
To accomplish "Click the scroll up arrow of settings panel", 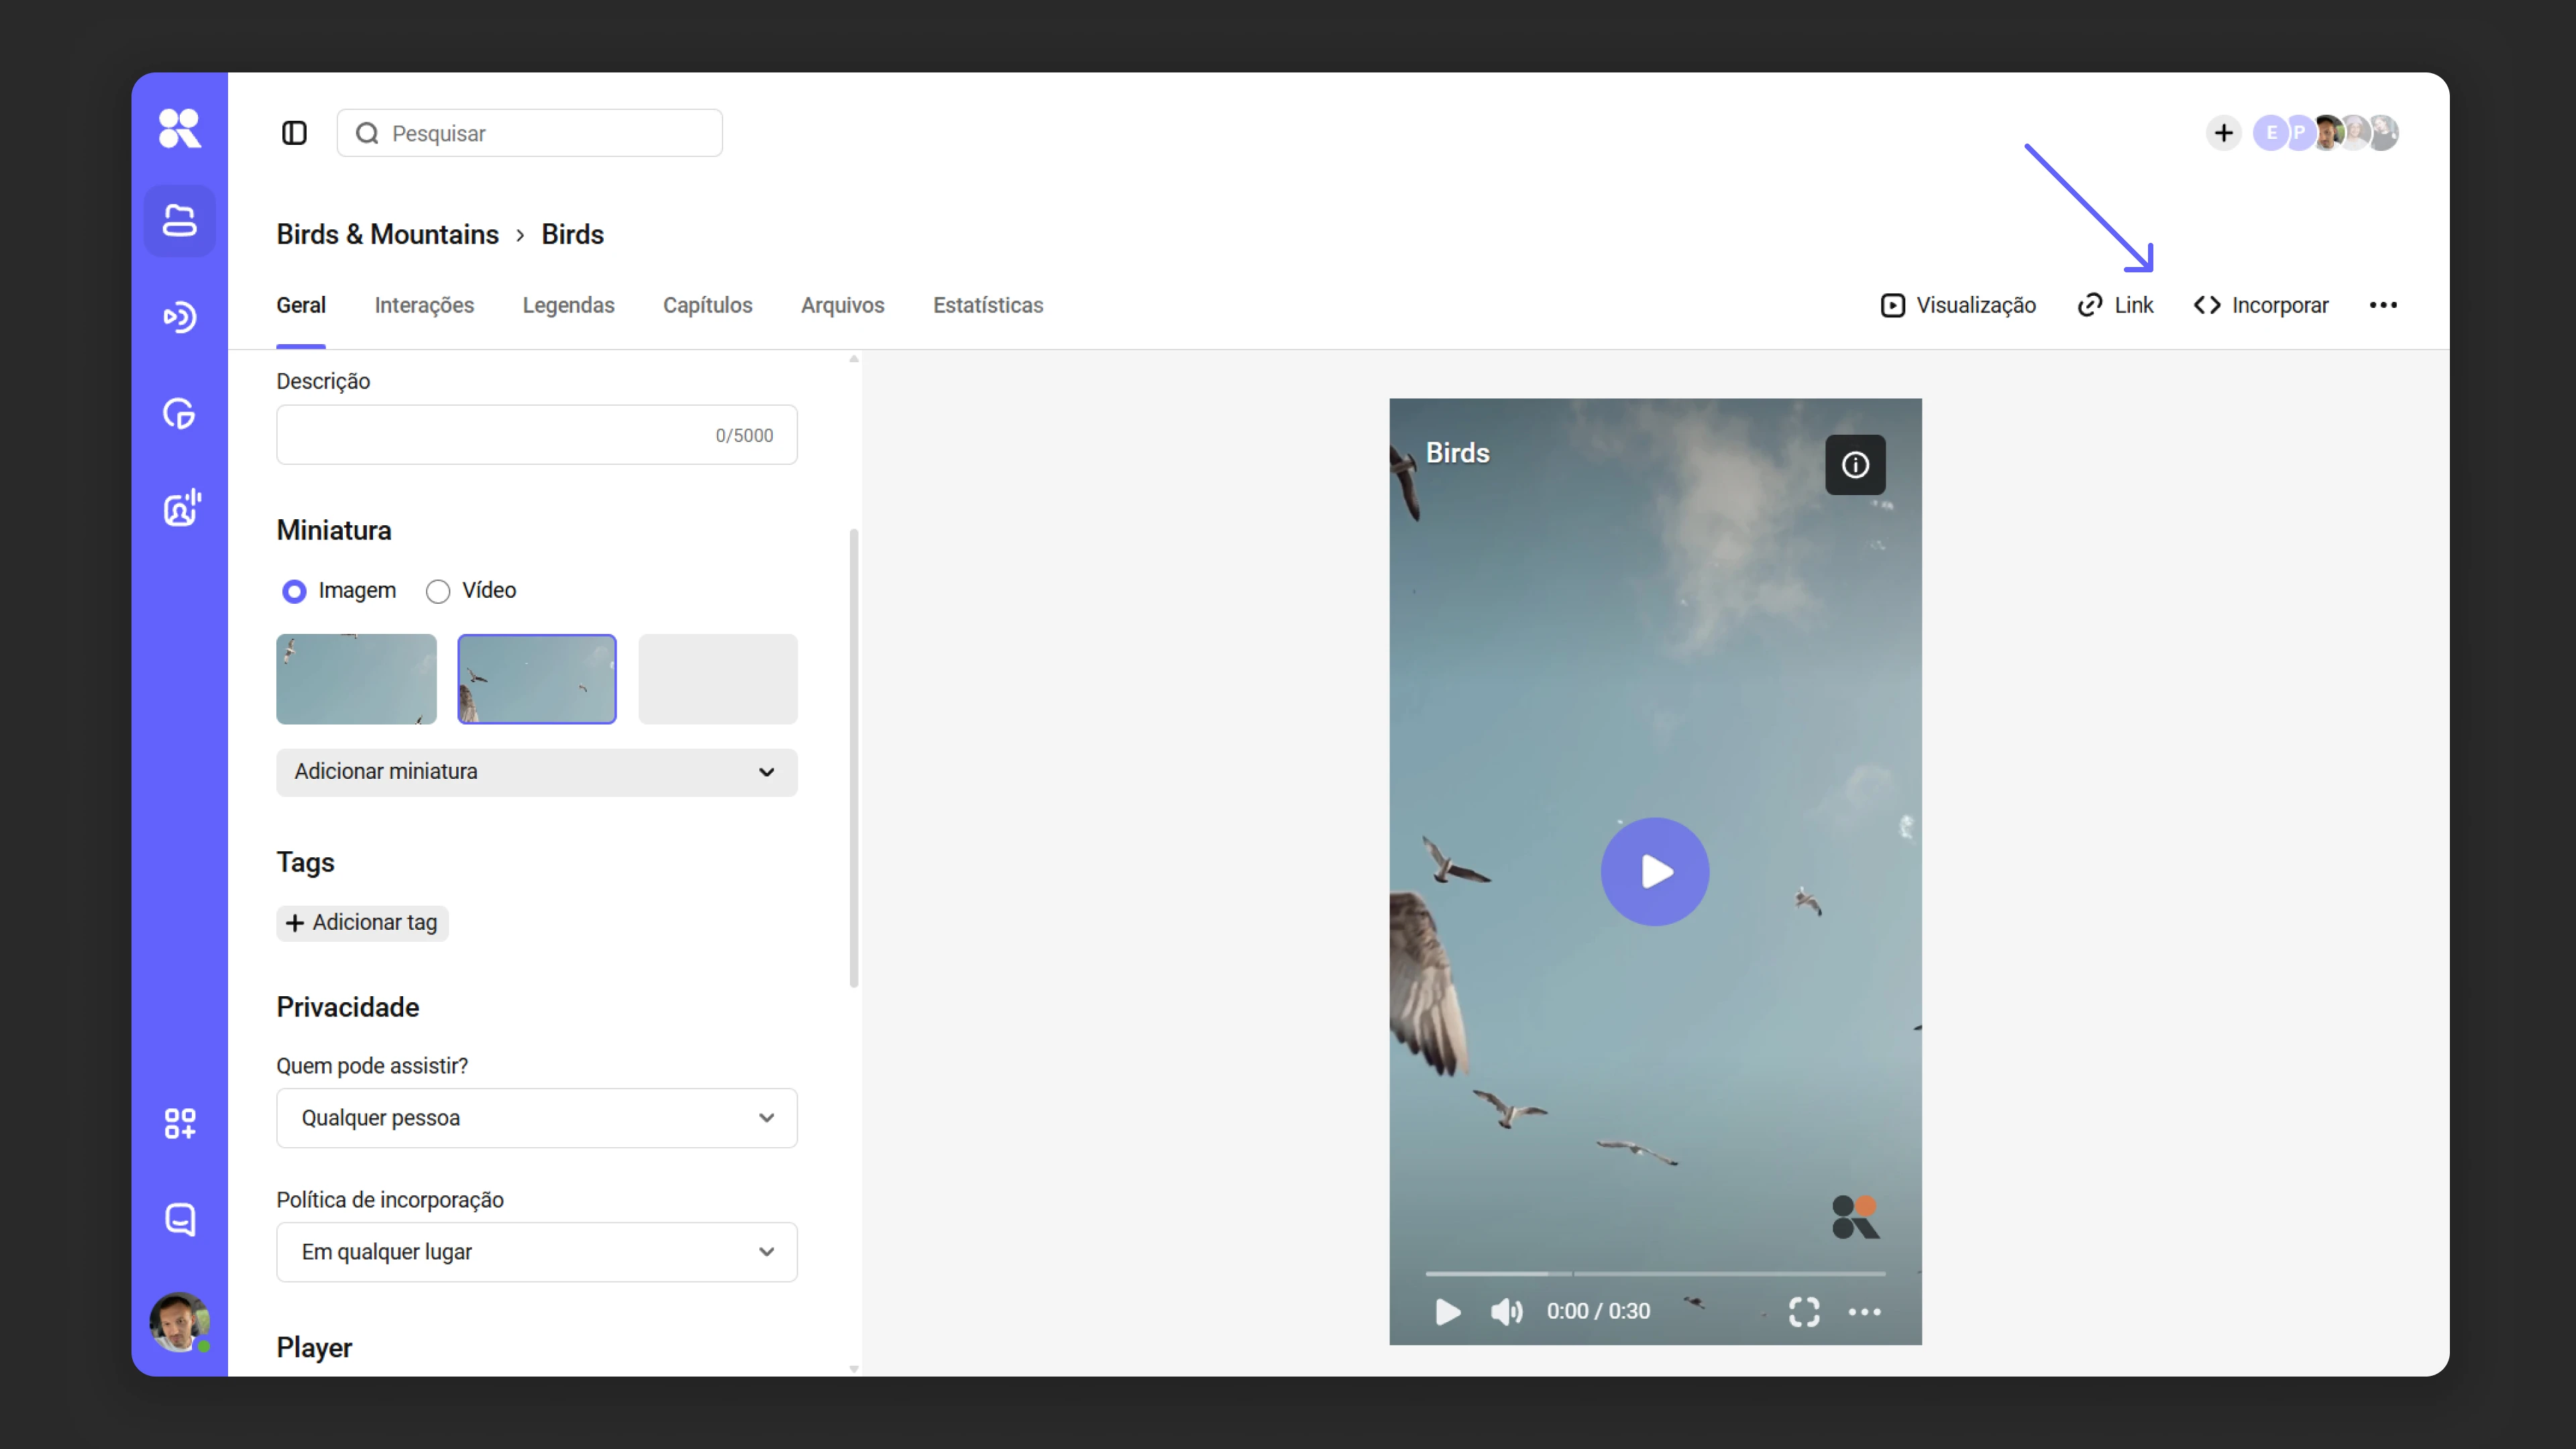I will (x=853, y=358).
